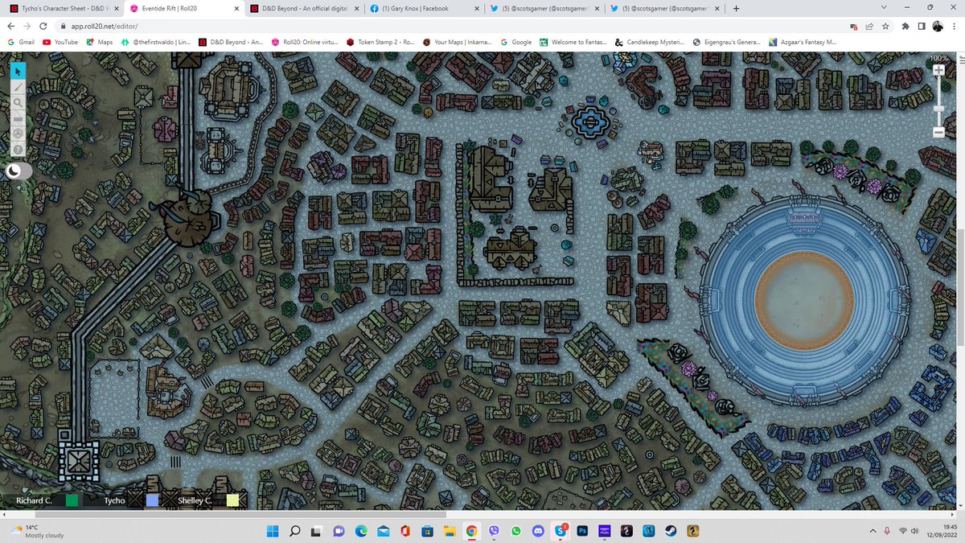Open a new Chrome tab
Image resolution: width=965 pixels, height=543 pixels.
[736, 8]
